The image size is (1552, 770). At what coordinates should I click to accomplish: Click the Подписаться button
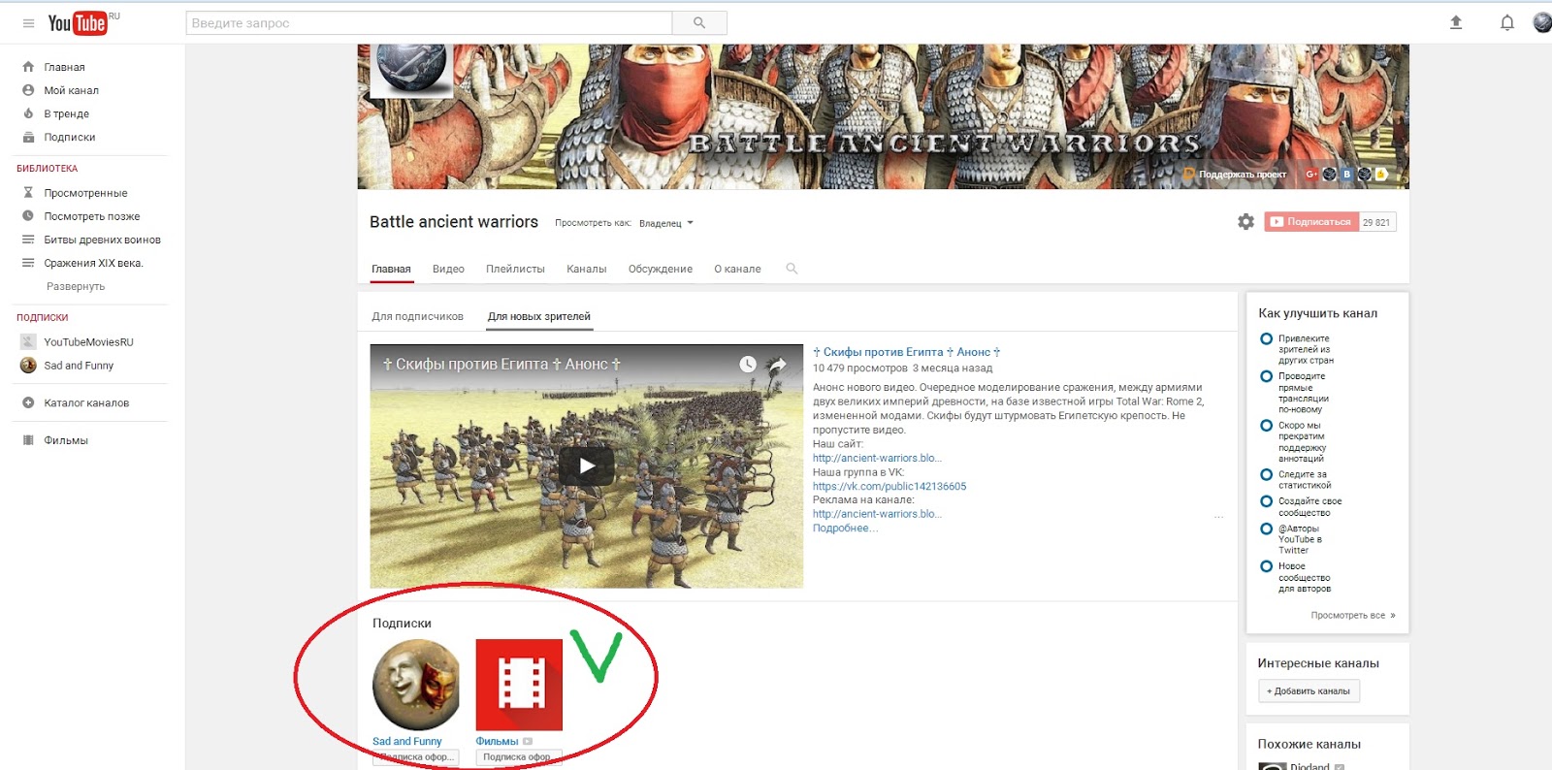pos(1311,222)
